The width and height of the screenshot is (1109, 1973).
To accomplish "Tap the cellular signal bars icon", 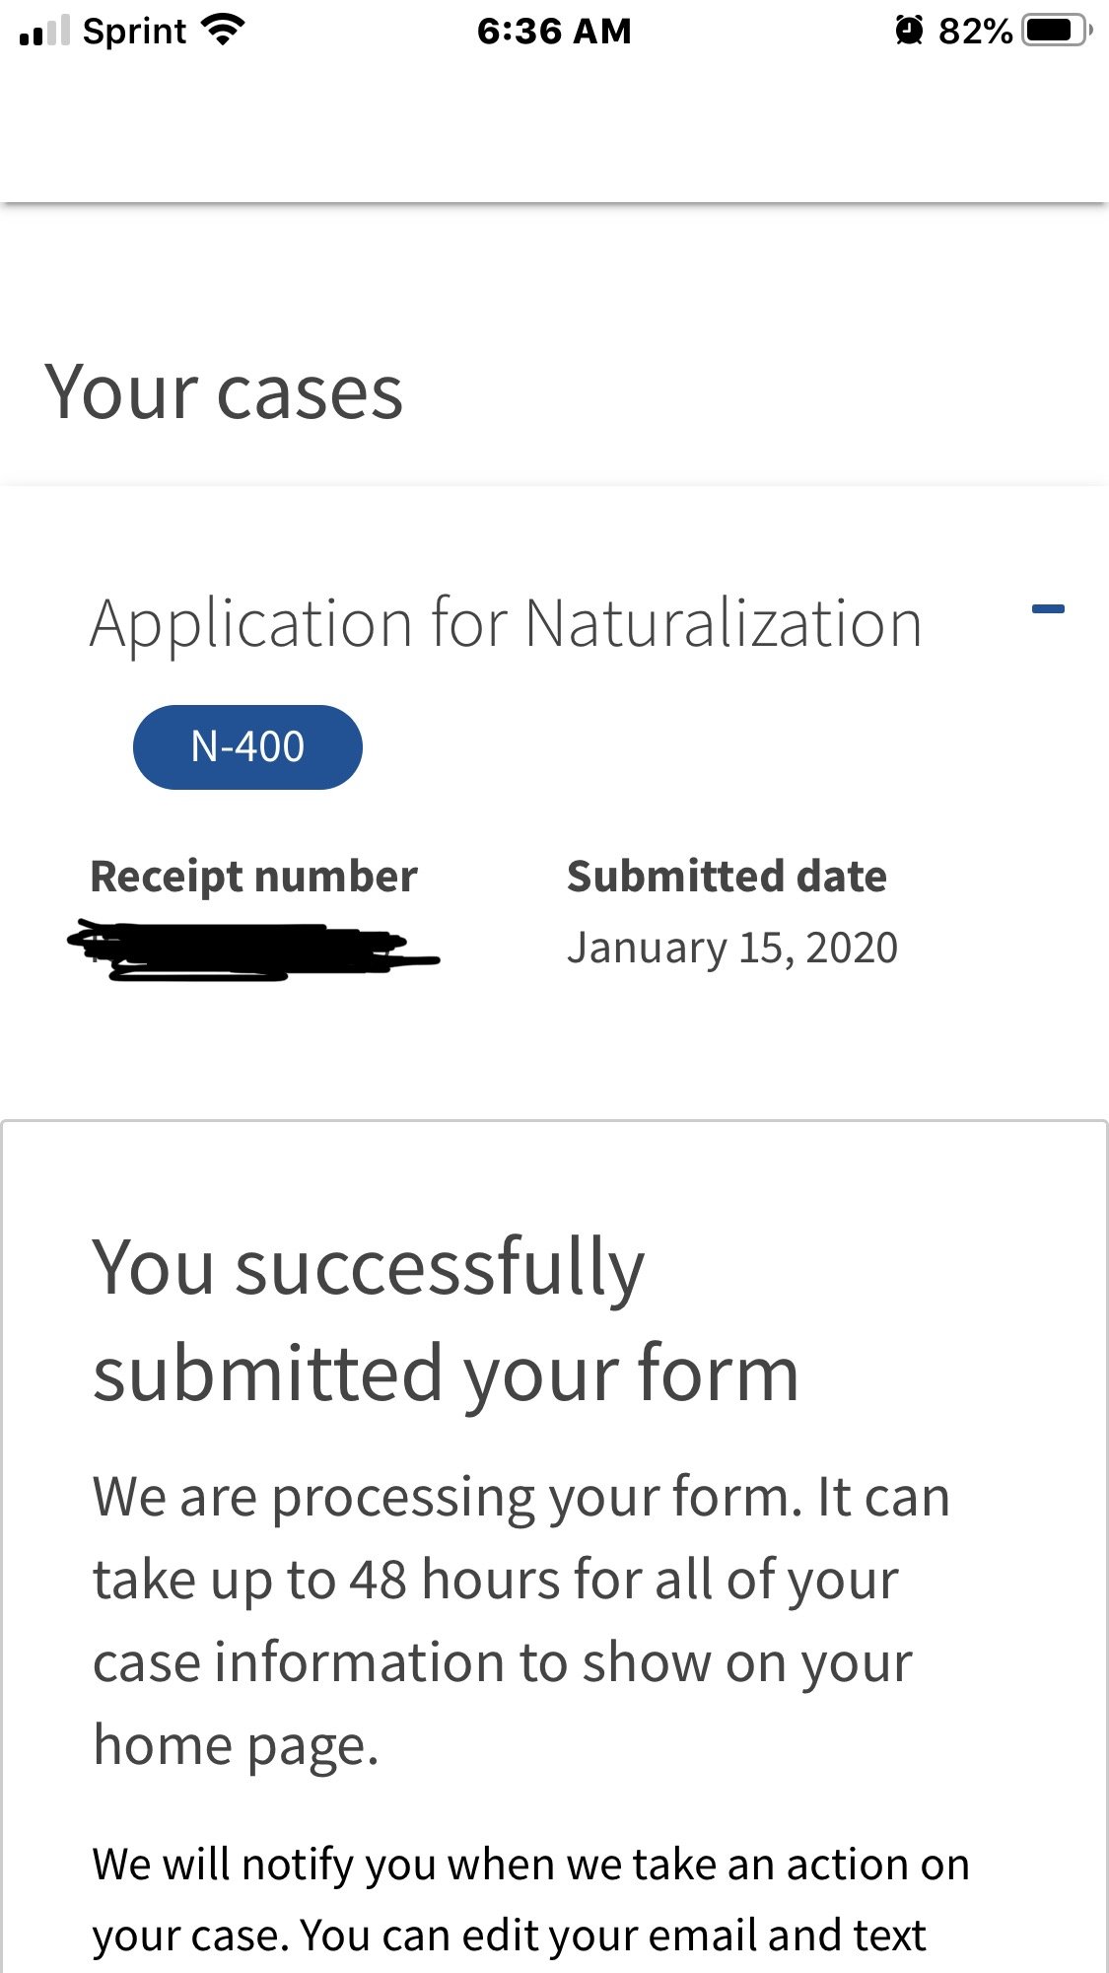I will coord(44,32).
